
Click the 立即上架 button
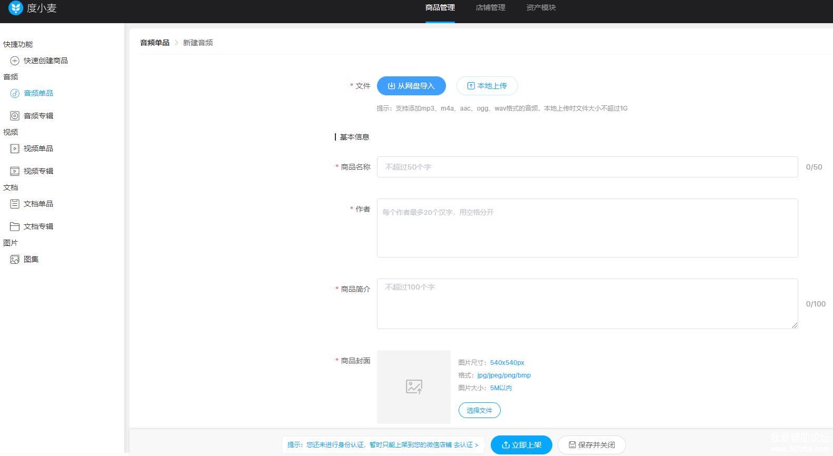(x=521, y=445)
